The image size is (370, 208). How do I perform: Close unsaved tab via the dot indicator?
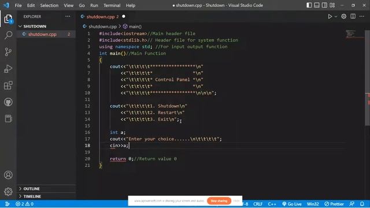124,17
